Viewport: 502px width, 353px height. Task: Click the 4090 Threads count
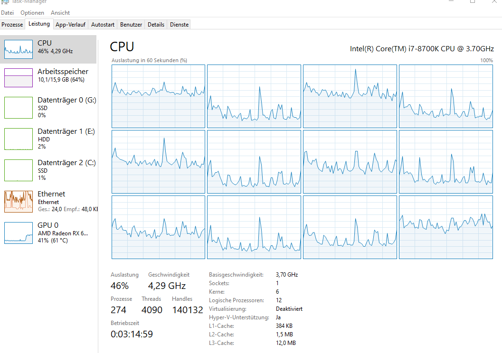pyautogui.click(x=152, y=310)
